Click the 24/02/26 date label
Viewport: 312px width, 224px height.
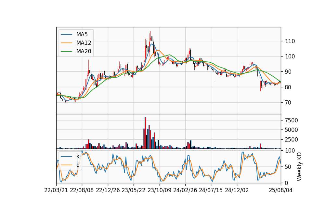point(185,191)
